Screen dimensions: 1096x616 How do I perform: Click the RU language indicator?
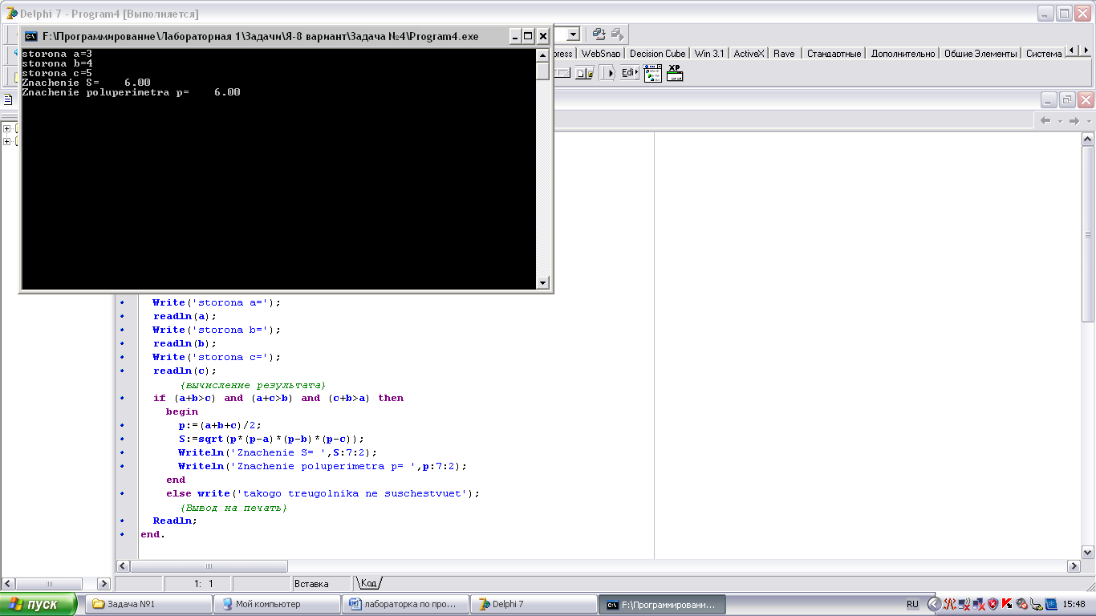tap(912, 604)
